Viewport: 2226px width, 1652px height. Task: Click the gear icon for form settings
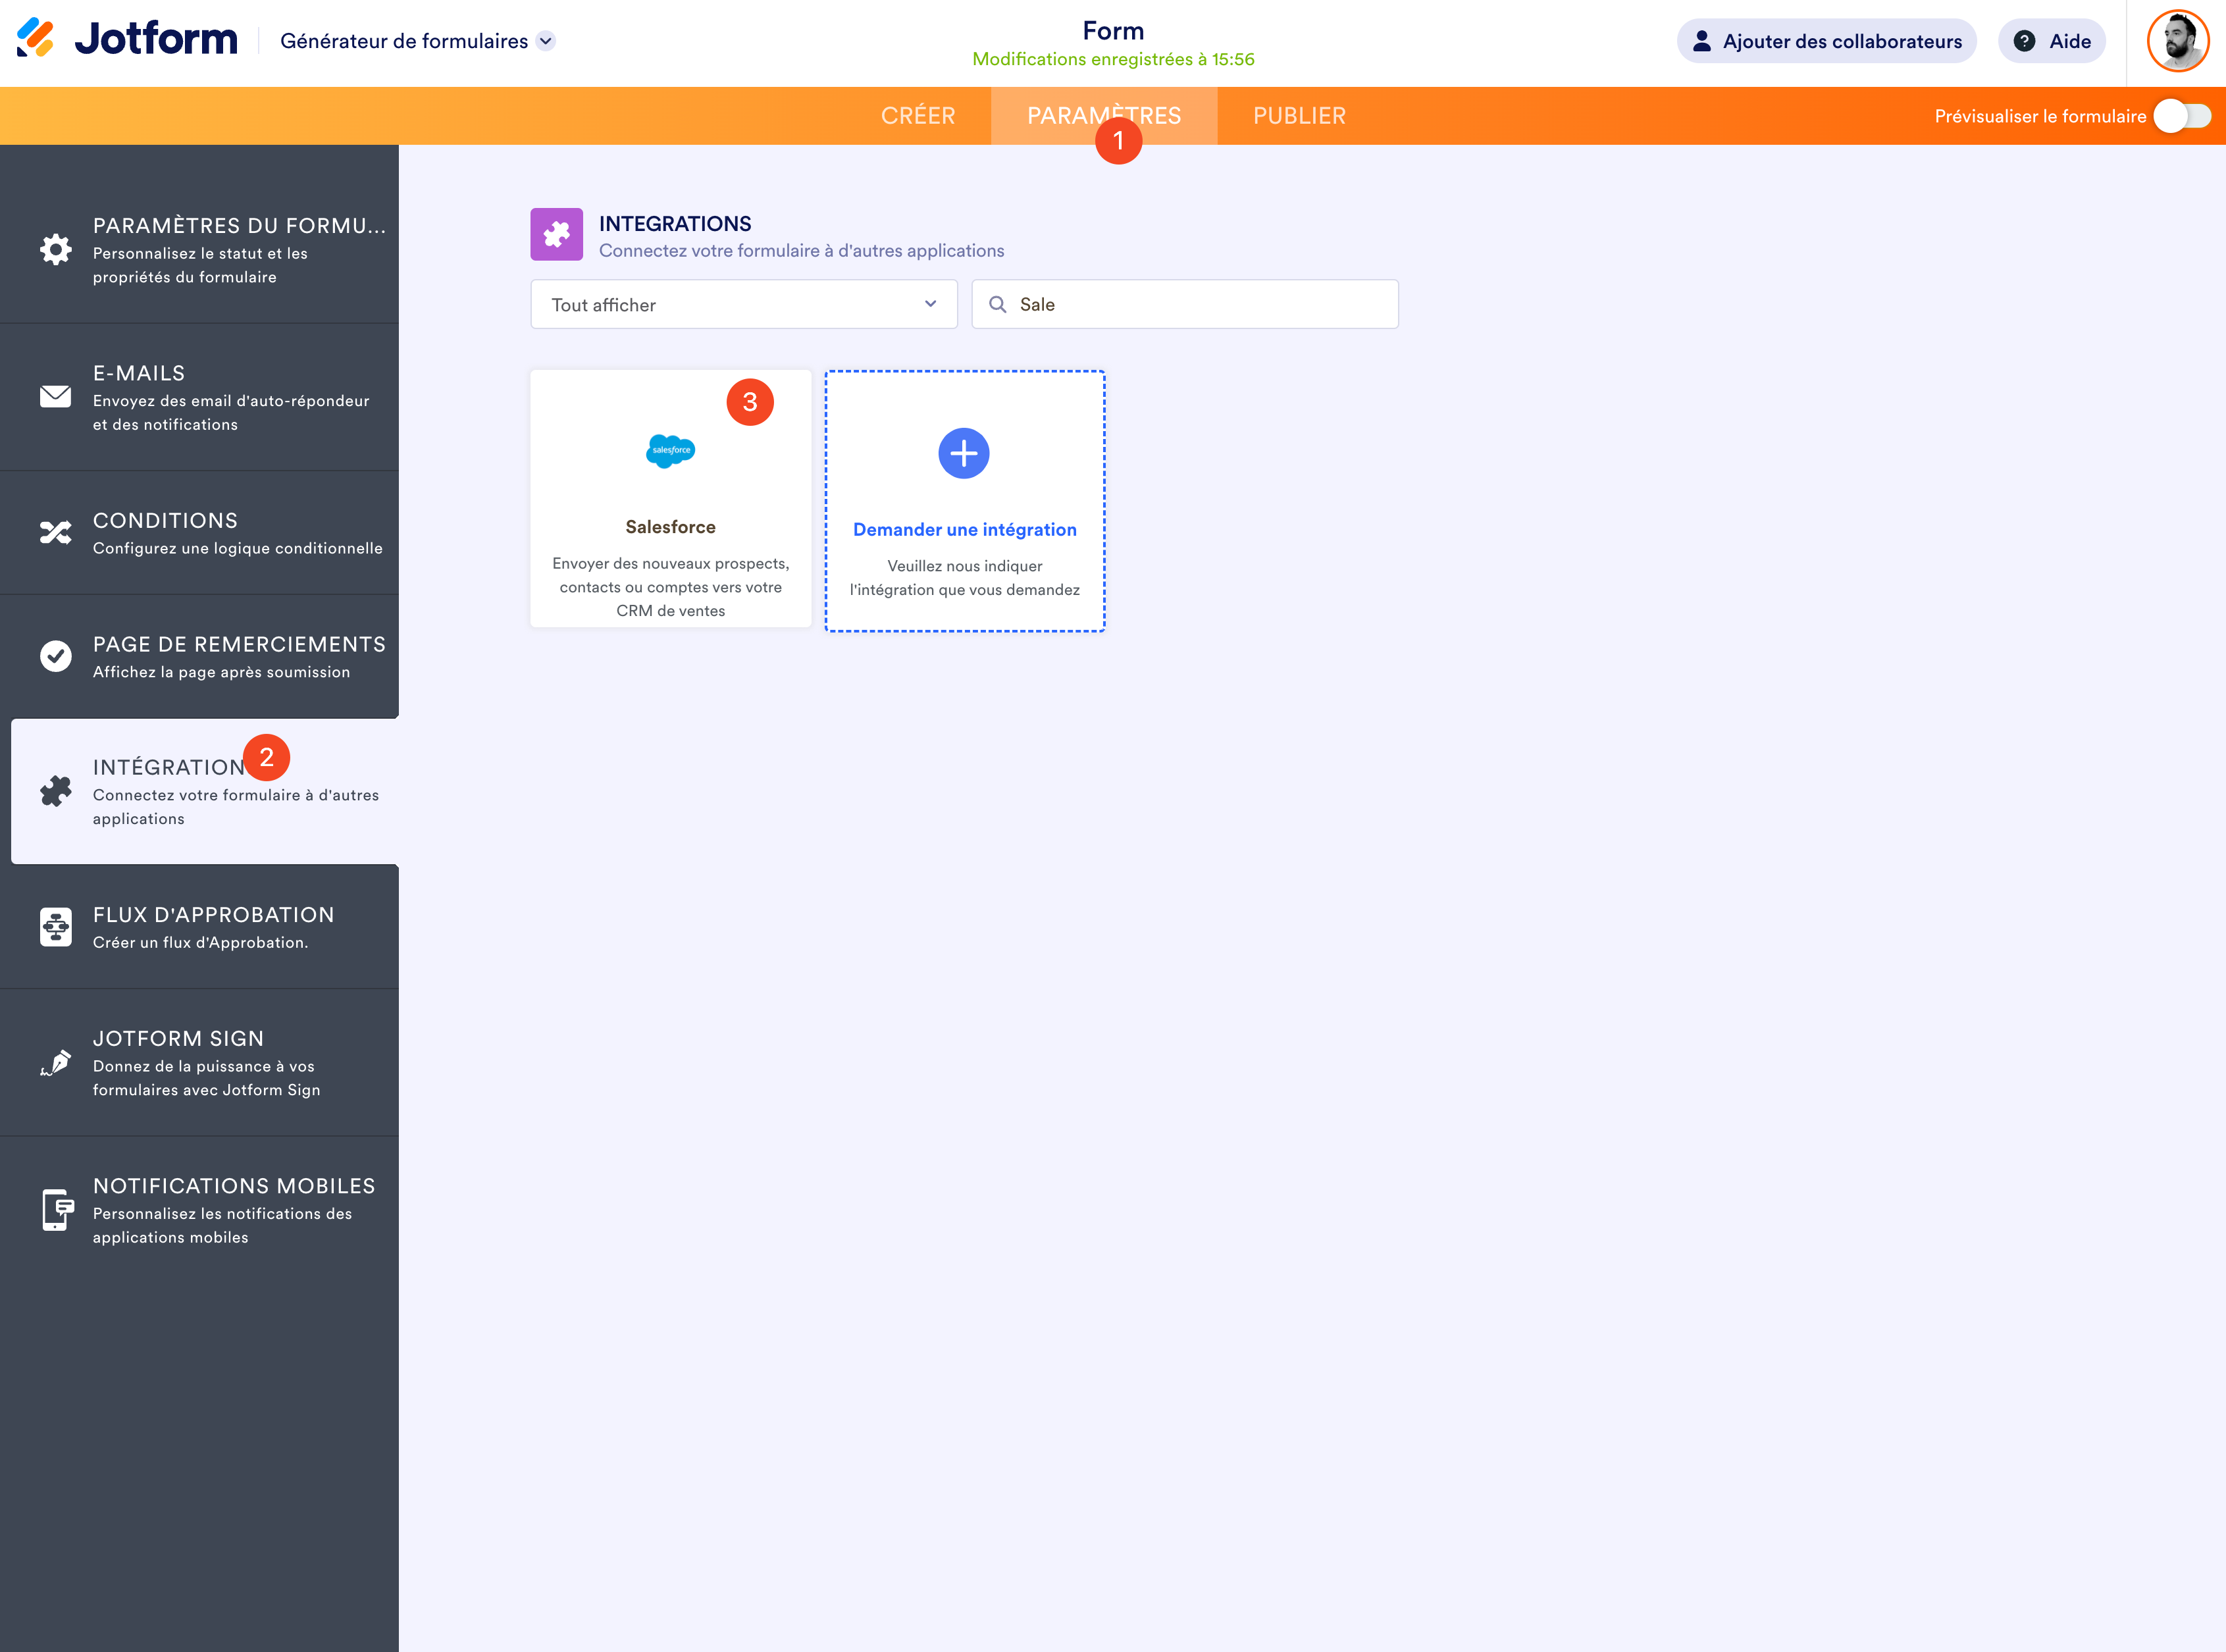coord(55,249)
